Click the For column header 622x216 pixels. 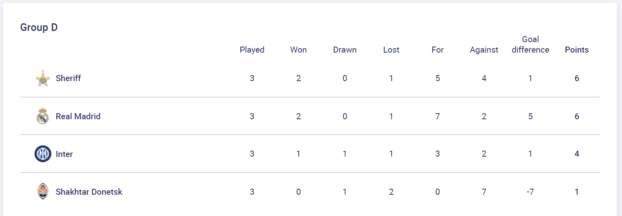(x=437, y=50)
